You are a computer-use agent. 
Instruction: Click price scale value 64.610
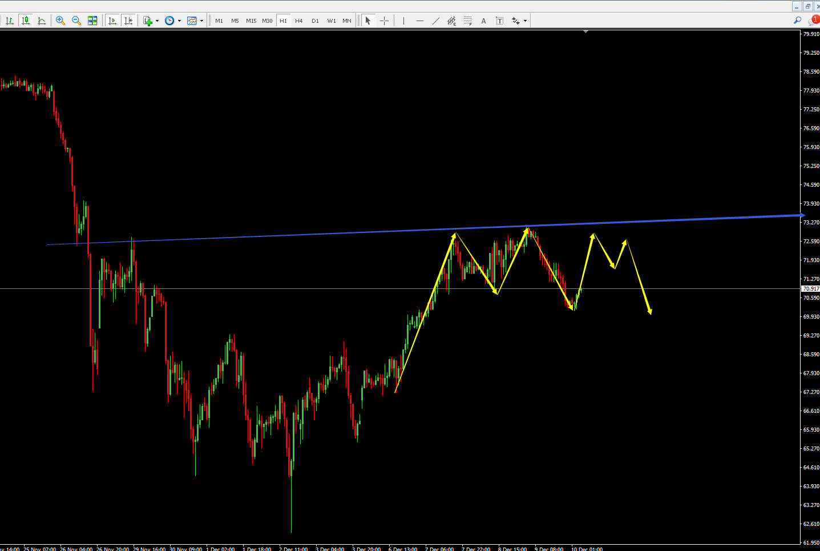tap(811, 467)
